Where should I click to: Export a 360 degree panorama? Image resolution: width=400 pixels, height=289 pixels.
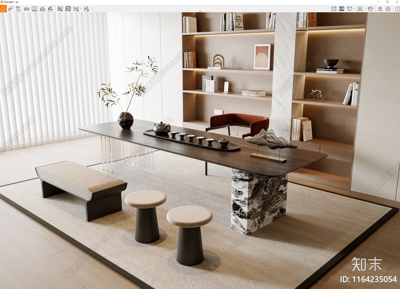pos(76,9)
